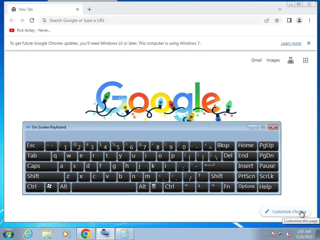
Task: Open the Learn more link
Action: (x=291, y=43)
